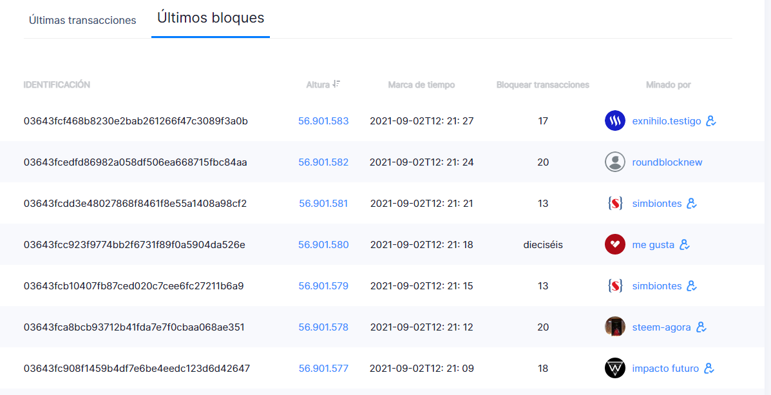Open block height 56.901.582
The image size is (771, 395).
click(323, 162)
